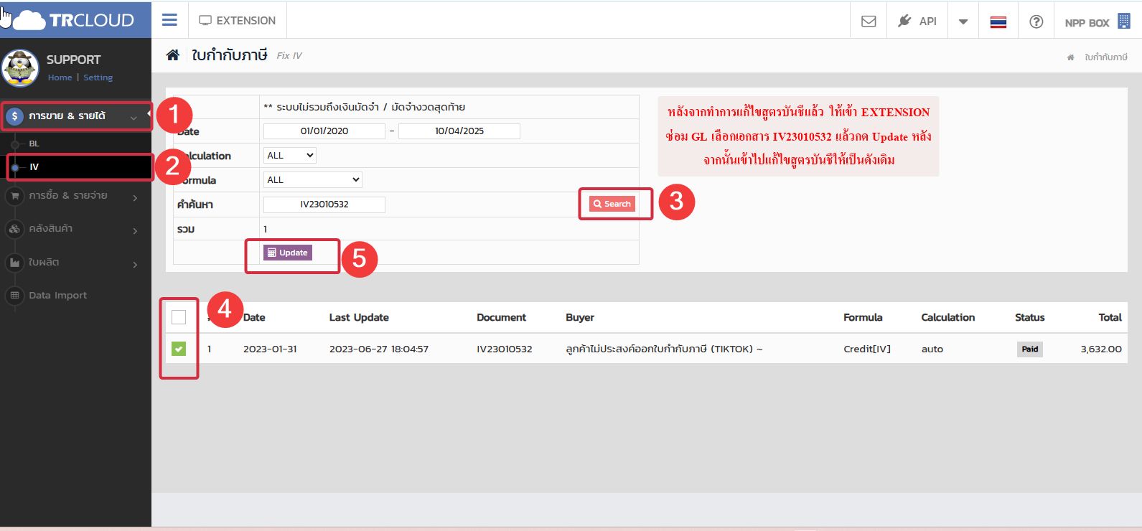This screenshot has height=531, width=1142.
Task: Click the purple Update button
Action: click(288, 253)
